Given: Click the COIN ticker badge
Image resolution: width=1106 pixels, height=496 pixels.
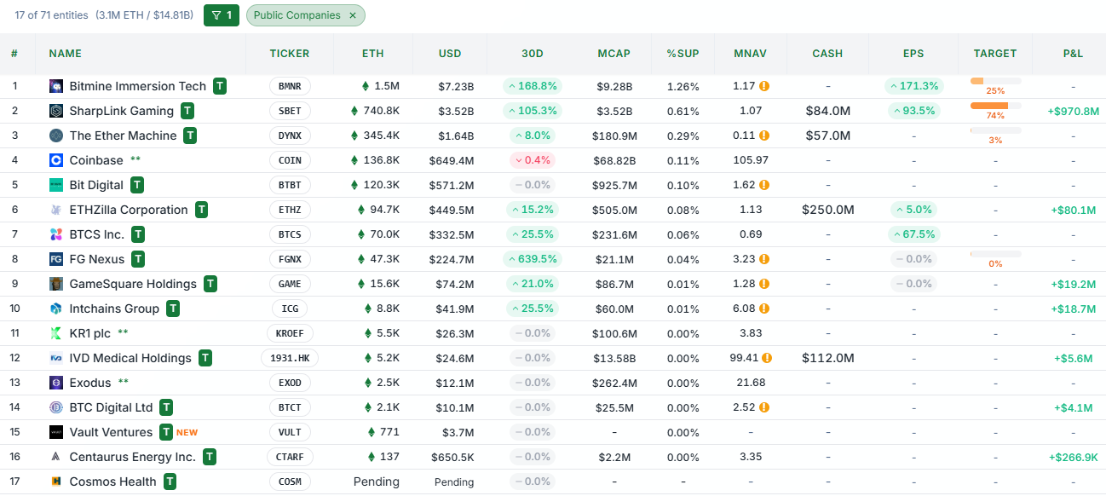Looking at the screenshot, I should [290, 160].
